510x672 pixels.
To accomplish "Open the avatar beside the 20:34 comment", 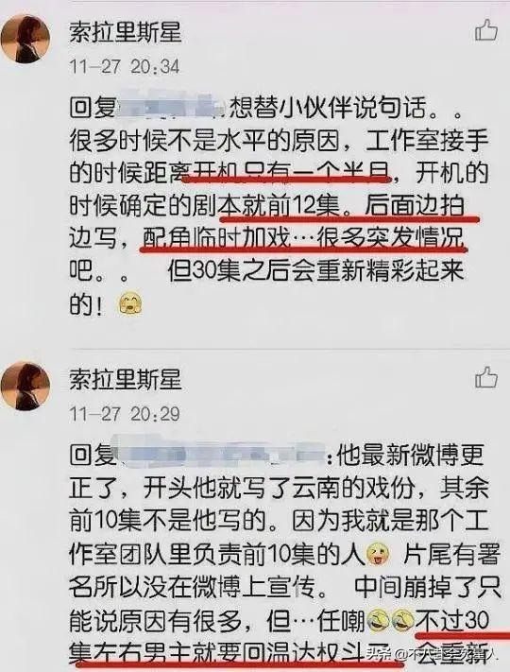I will click(x=25, y=40).
